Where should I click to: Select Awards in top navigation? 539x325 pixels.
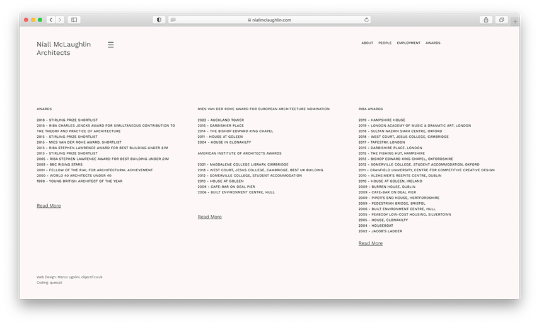pos(433,43)
